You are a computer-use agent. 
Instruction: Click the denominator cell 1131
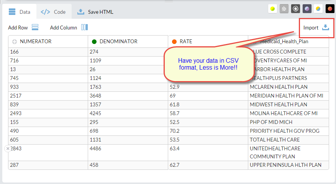pyautogui.click(x=128, y=140)
